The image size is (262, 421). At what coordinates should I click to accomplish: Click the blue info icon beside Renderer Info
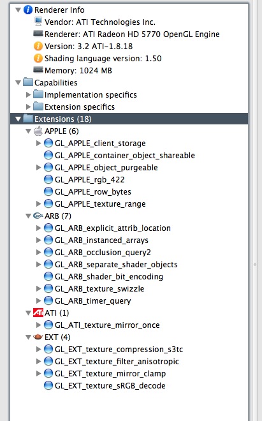(28, 10)
